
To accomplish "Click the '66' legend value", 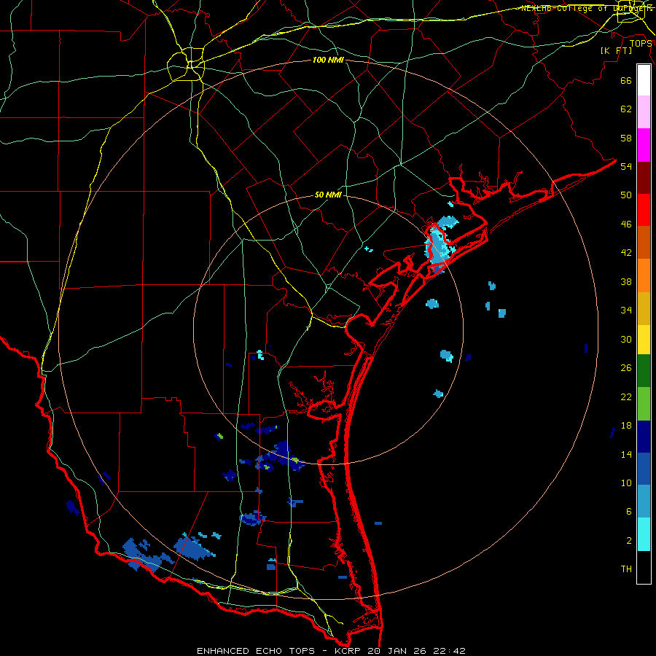I will (x=626, y=81).
